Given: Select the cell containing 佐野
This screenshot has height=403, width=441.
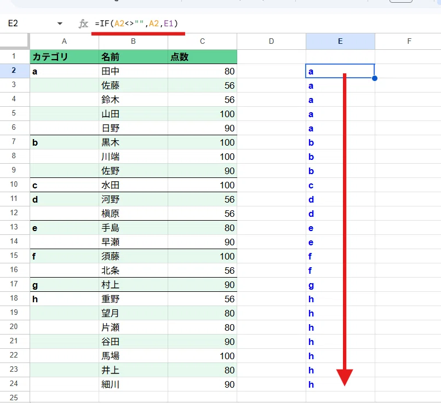Looking at the screenshot, I should [x=133, y=171].
